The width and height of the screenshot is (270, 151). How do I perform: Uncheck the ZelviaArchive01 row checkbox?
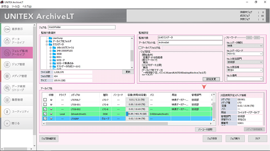pos(45,114)
